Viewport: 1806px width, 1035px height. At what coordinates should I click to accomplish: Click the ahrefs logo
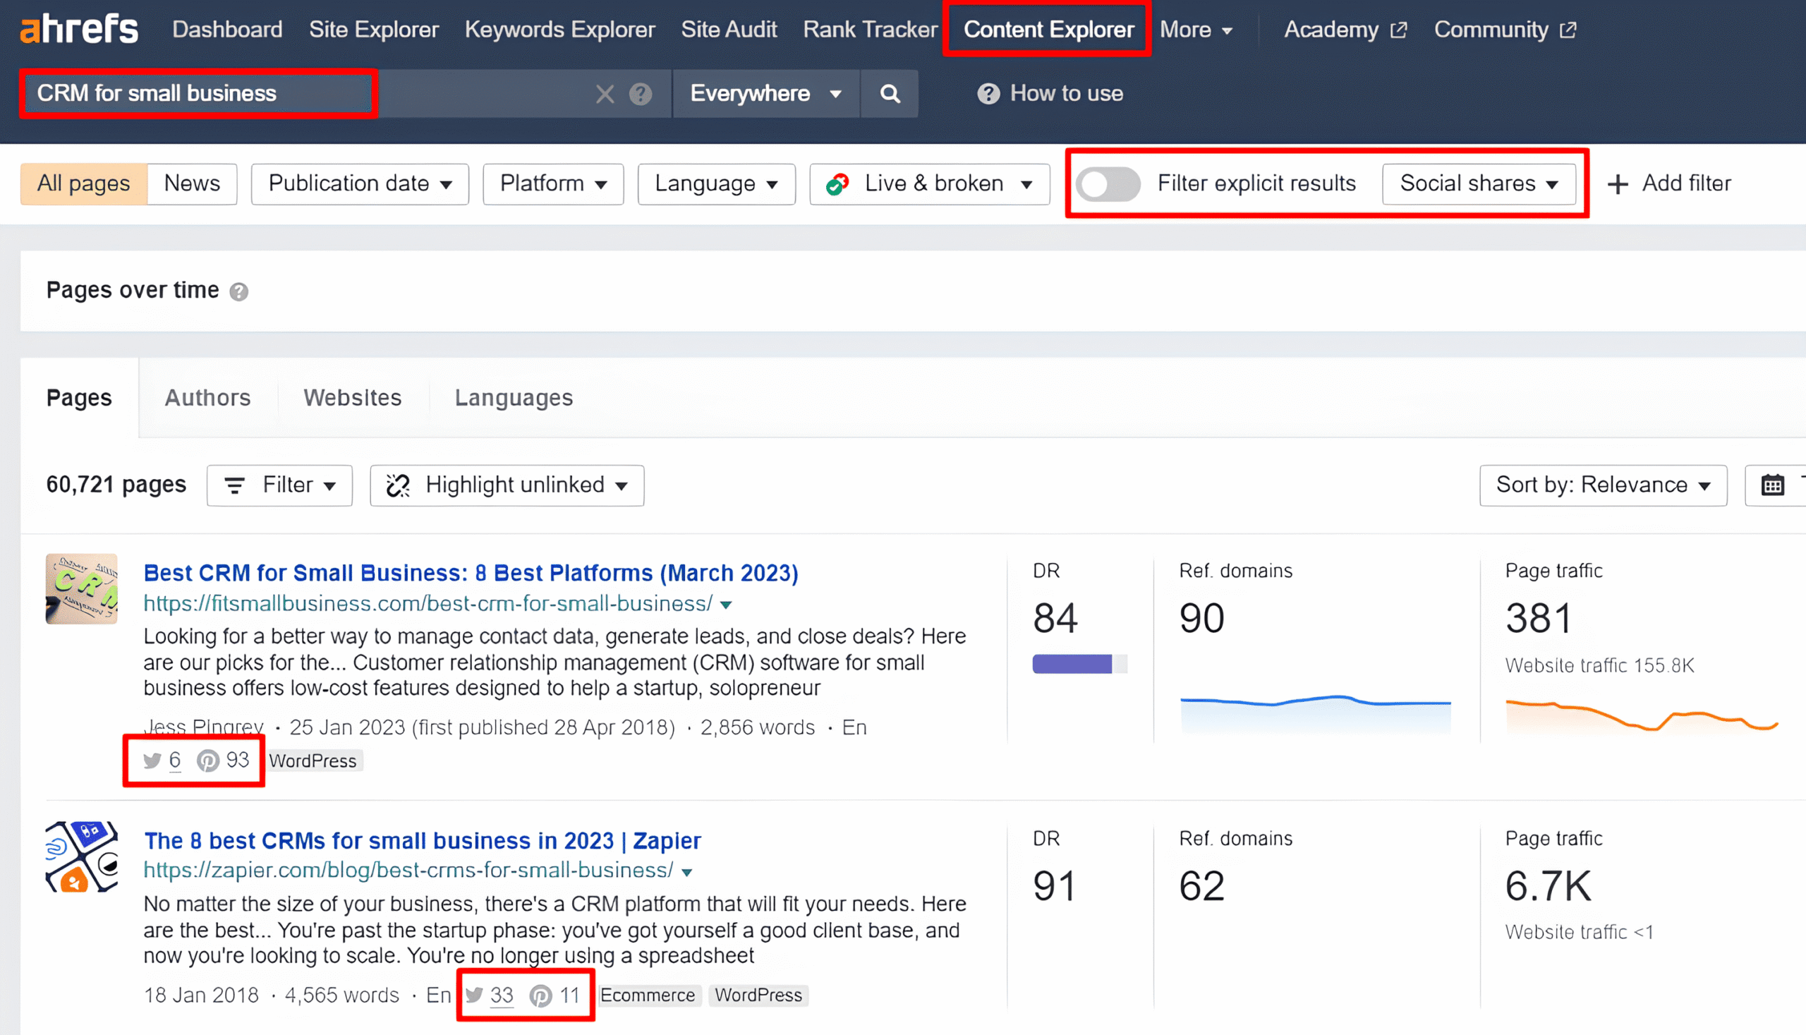pos(79,29)
